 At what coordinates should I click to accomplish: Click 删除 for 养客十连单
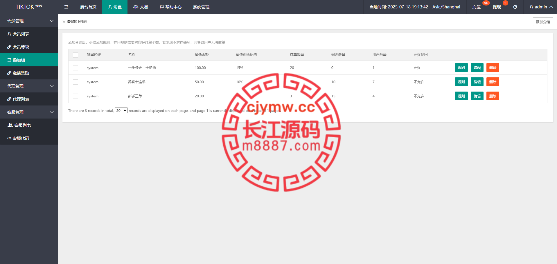pos(493,82)
